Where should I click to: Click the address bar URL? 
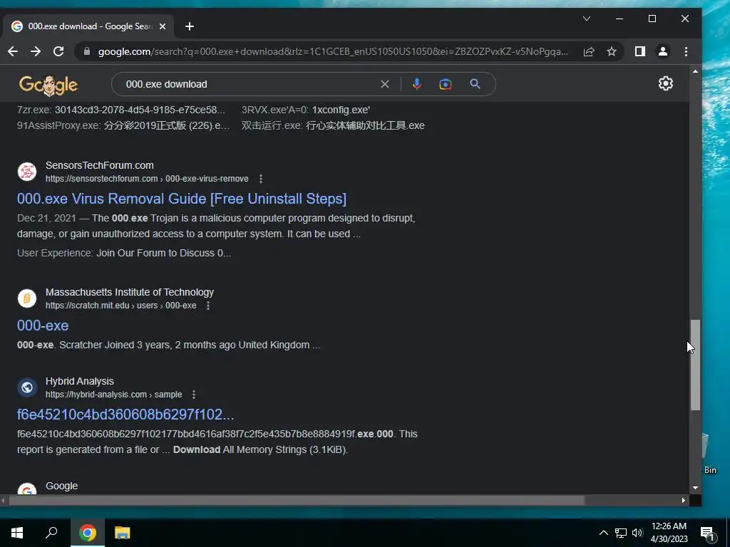click(x=332, y=51)
